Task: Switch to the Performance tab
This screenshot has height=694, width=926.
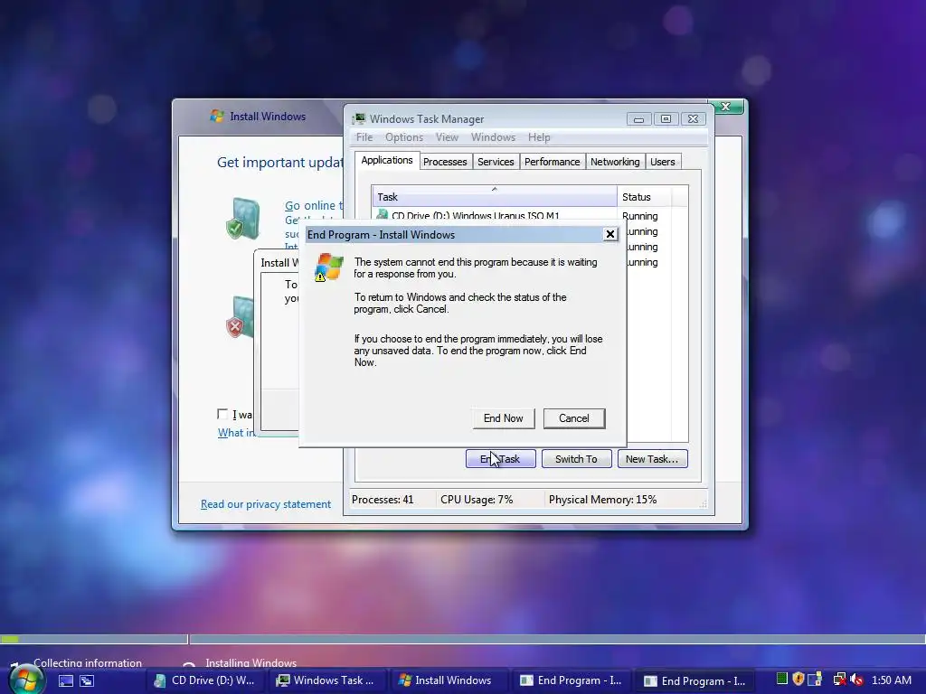Action: (x=553, y=162)
